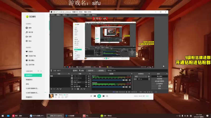The image size is (211, 118).
Task: Open play queue icon in QQ Music
Action: (x=147, y=96)
